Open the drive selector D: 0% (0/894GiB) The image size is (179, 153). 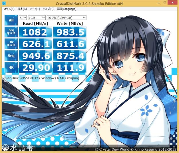tap(67, 18)
